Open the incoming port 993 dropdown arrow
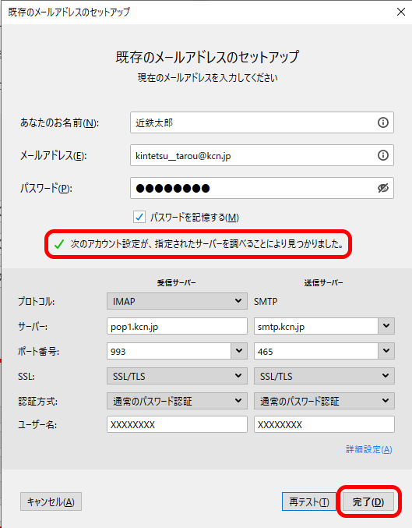Screen dimensions: 412x528 239,351
